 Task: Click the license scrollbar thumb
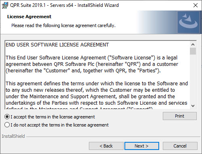(193, 51)
